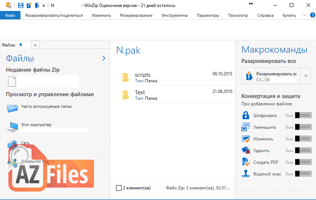
Task: Switch to the Резервирование tab
Action: tap(136, 15)
